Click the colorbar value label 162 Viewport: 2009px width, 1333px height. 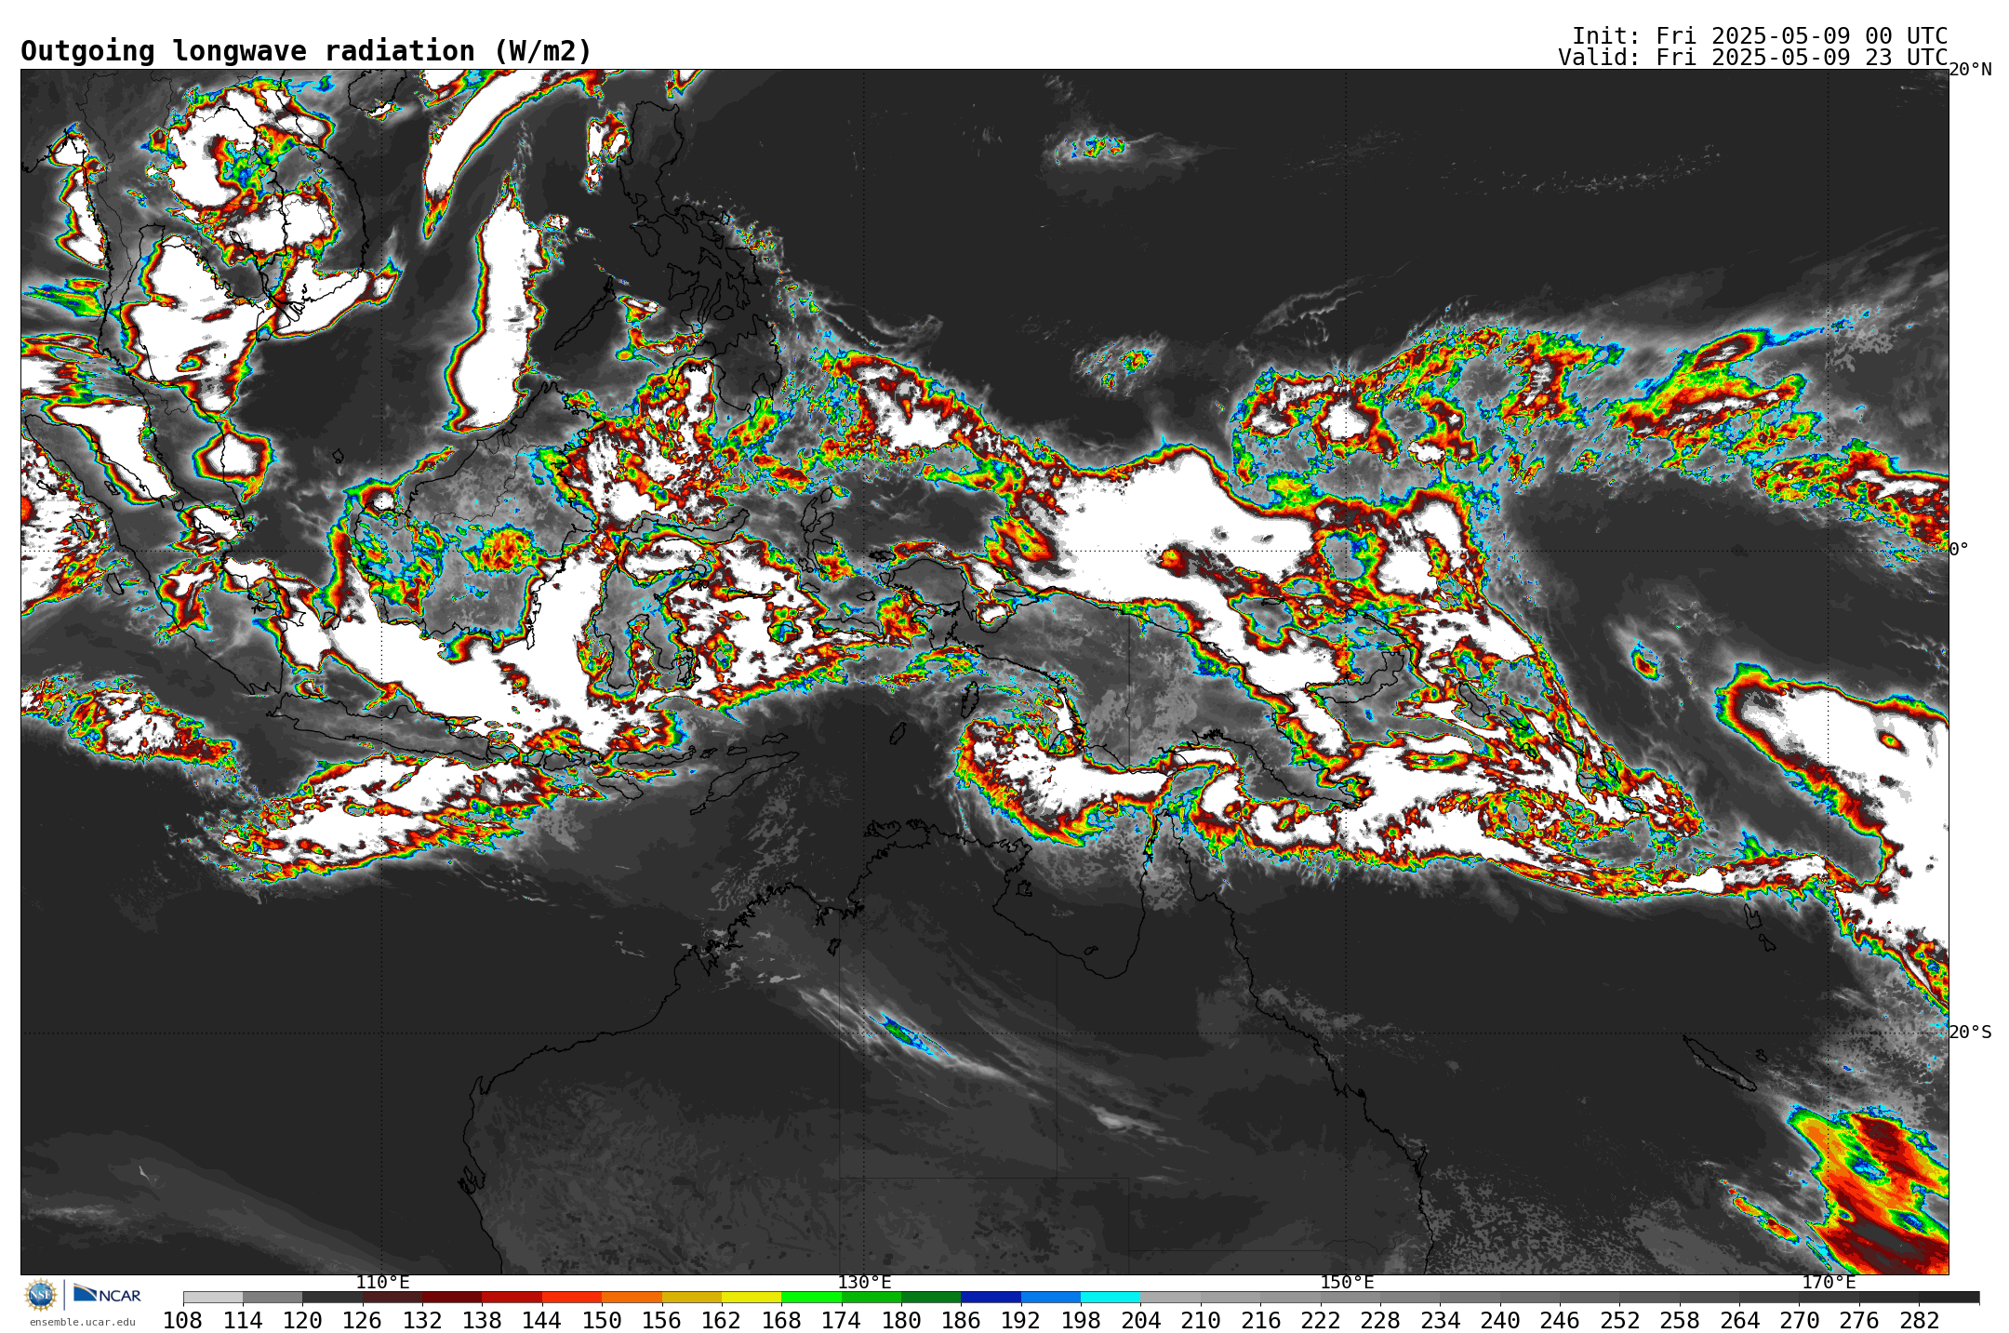point(722,1321)
